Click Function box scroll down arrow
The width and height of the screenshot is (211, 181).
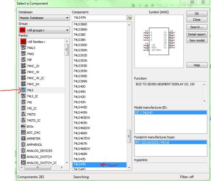[x=205, y=101]
